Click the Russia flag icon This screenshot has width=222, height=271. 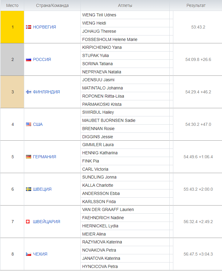28,59
